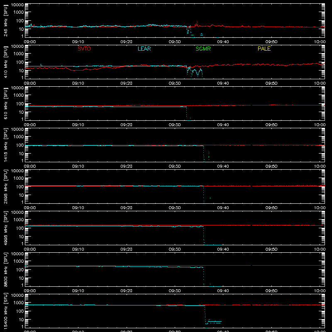Viewport: 332px width, 332px height.
Task: Click the 1000 y-axis value of 610 MHz plot
Action: click(x=19, y=95)
